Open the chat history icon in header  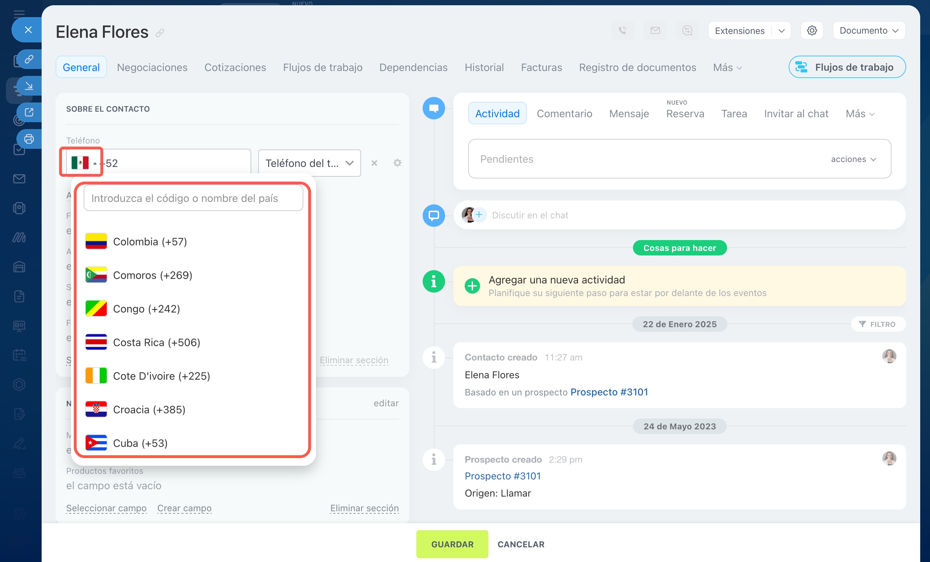(687, 30)
